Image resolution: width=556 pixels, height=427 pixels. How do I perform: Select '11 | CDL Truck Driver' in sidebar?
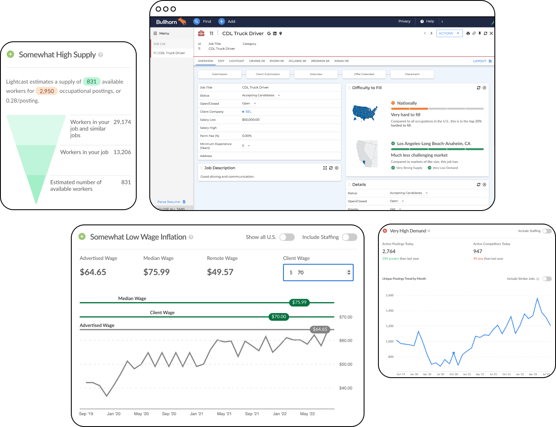(x=172, y=53)
